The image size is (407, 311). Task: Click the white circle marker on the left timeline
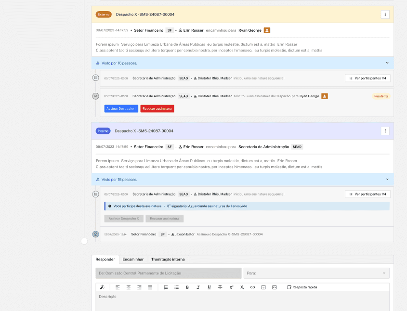84,241
